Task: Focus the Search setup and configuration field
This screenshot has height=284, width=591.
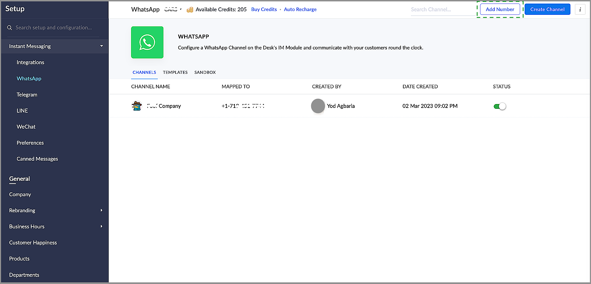Action: coord(53,28)
